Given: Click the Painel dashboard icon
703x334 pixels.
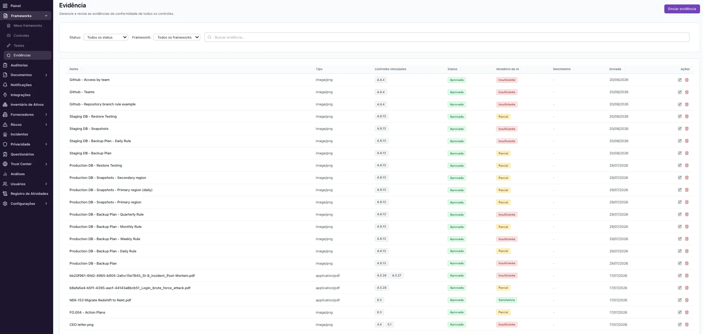Looking at the screenshot, I should tap(5, 6).
